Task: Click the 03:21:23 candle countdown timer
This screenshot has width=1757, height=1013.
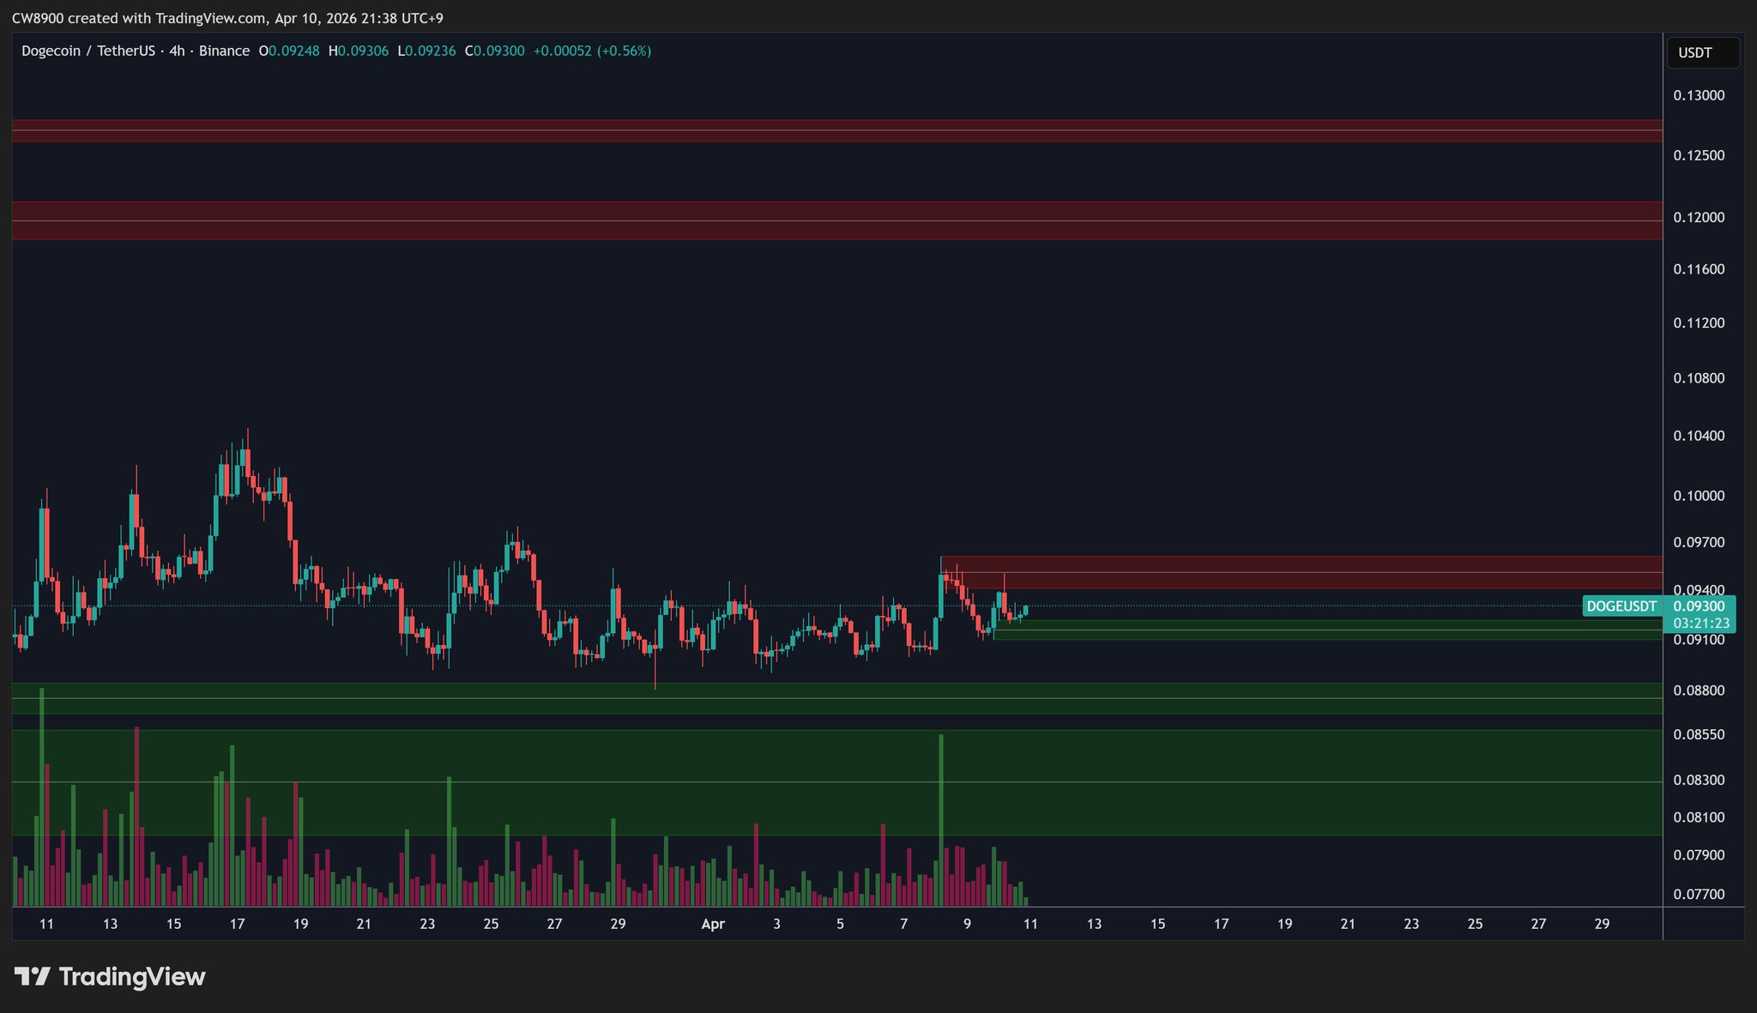Action: (x=1700, y=624)
